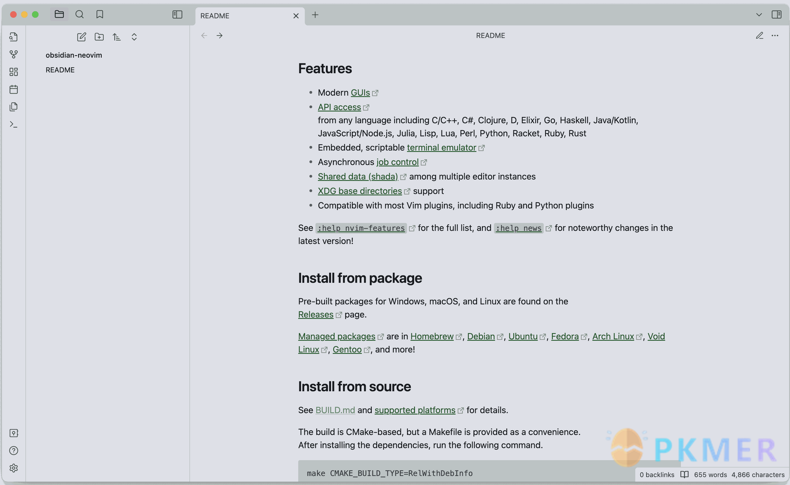Click the new note icon in sidebar
790x485 pixels.
[81, 37]
